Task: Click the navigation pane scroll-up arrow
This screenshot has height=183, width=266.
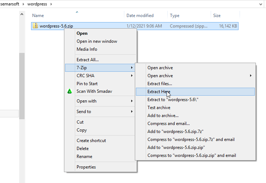Action: [22, 14]
